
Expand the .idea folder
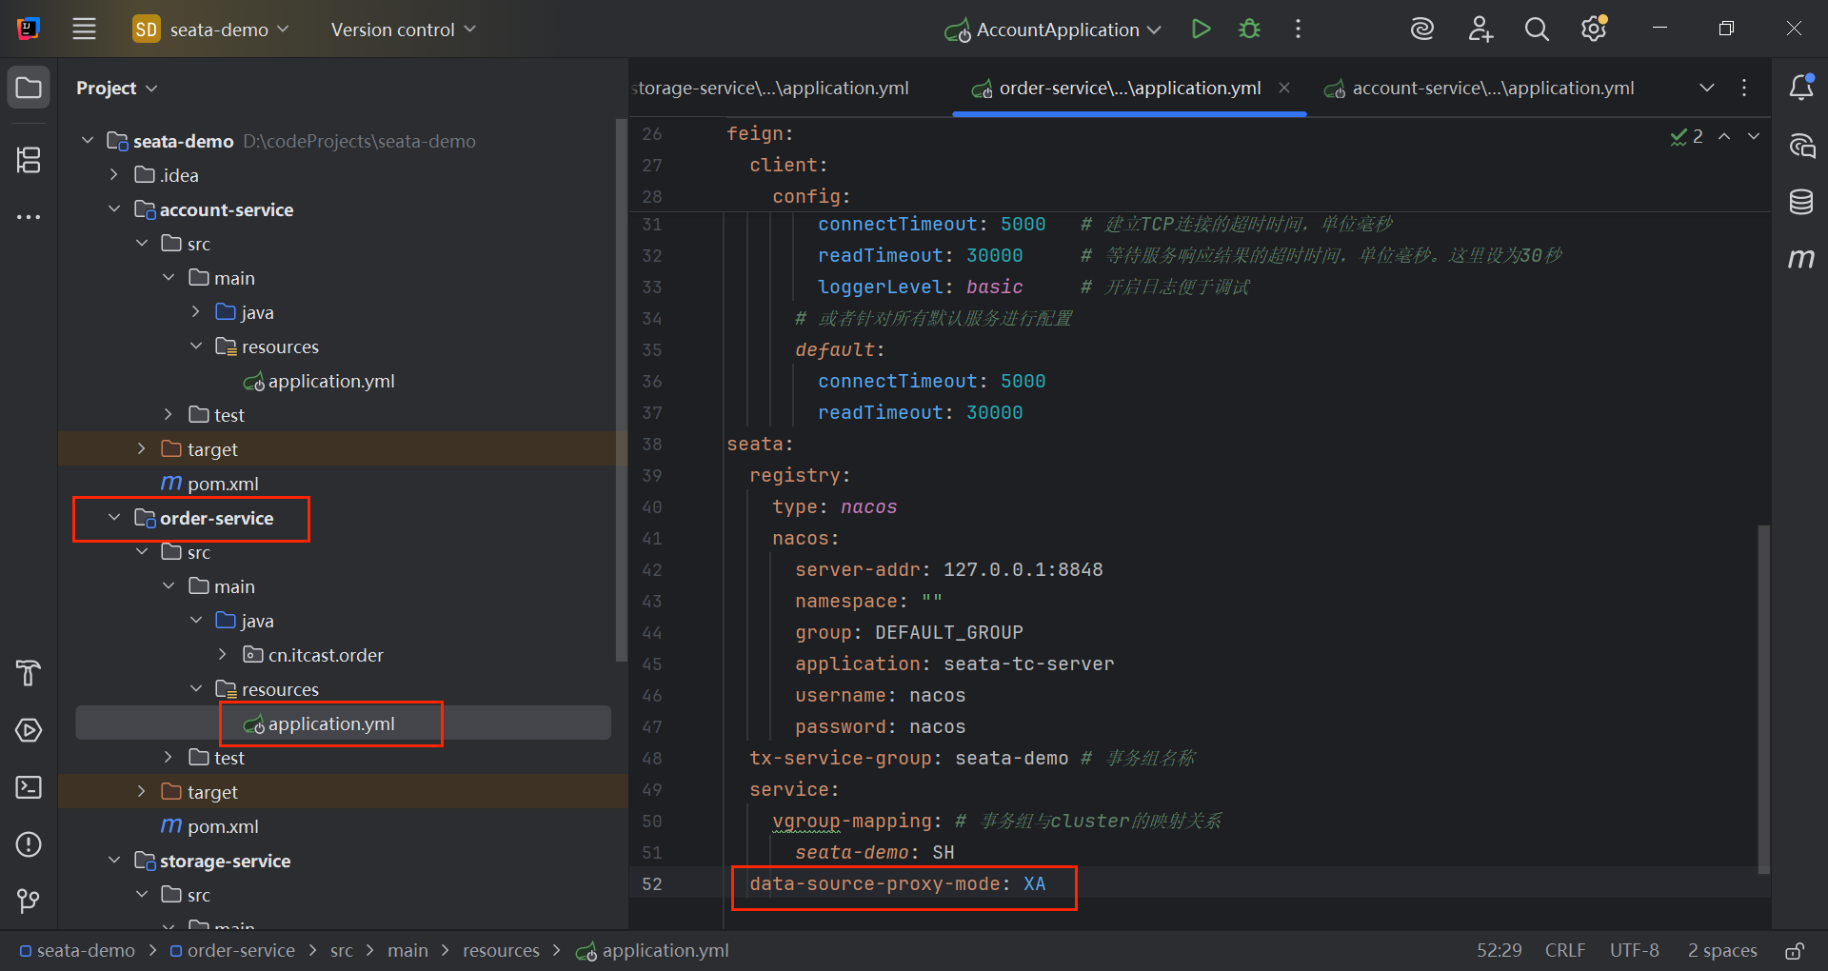tap(114, 174)
